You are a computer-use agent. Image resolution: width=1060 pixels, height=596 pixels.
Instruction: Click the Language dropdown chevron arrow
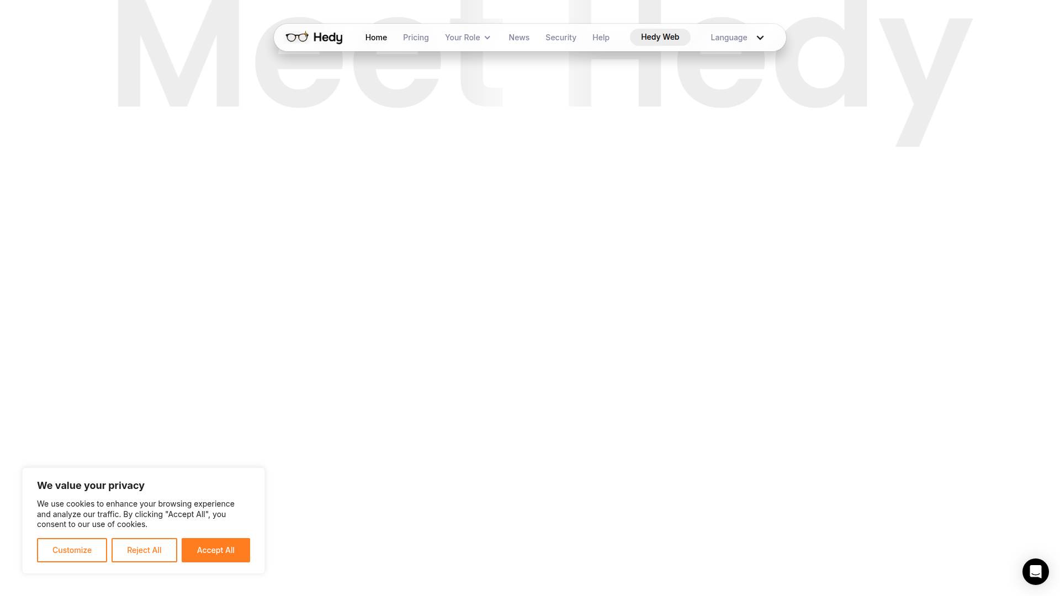point(760,38)
